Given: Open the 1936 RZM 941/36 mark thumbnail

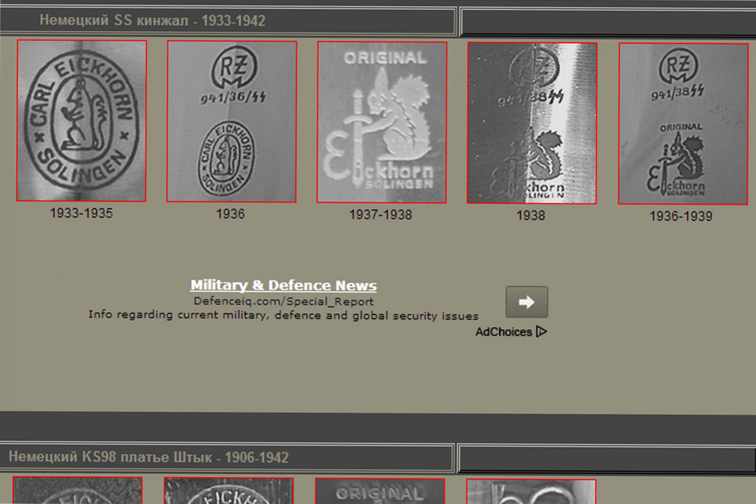Looking at the screenshot, I should 232,121.
